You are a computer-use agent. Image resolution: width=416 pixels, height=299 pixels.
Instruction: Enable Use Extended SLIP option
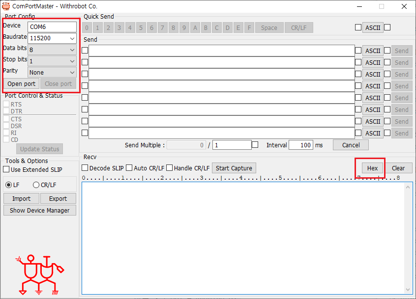[x=6, y=169]
